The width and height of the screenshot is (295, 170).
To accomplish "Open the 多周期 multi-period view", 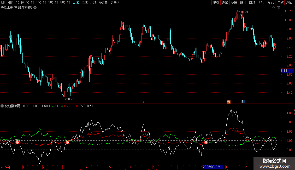I will (103, 2).
